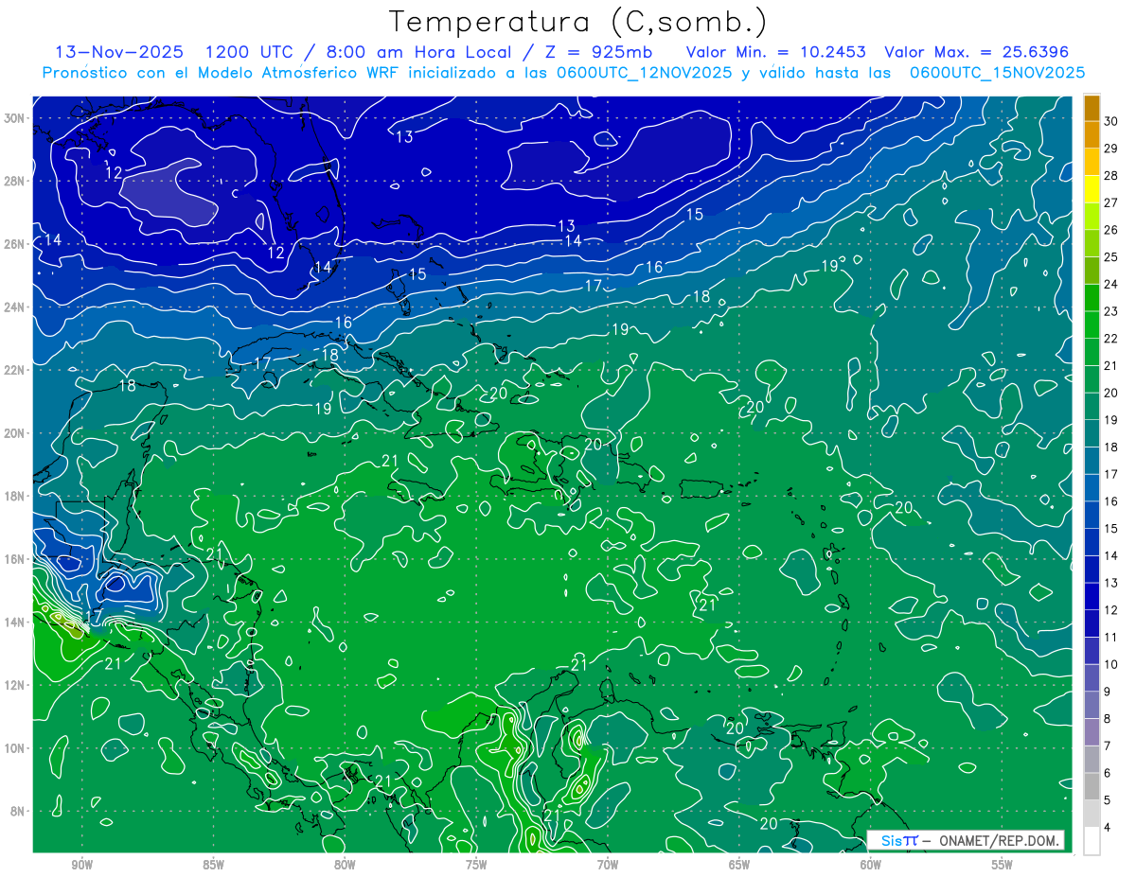Image resolution: width=1136 pixels, height=877 pixels.
Task: Click the '9' color scale label
Action: [1109, 693]
